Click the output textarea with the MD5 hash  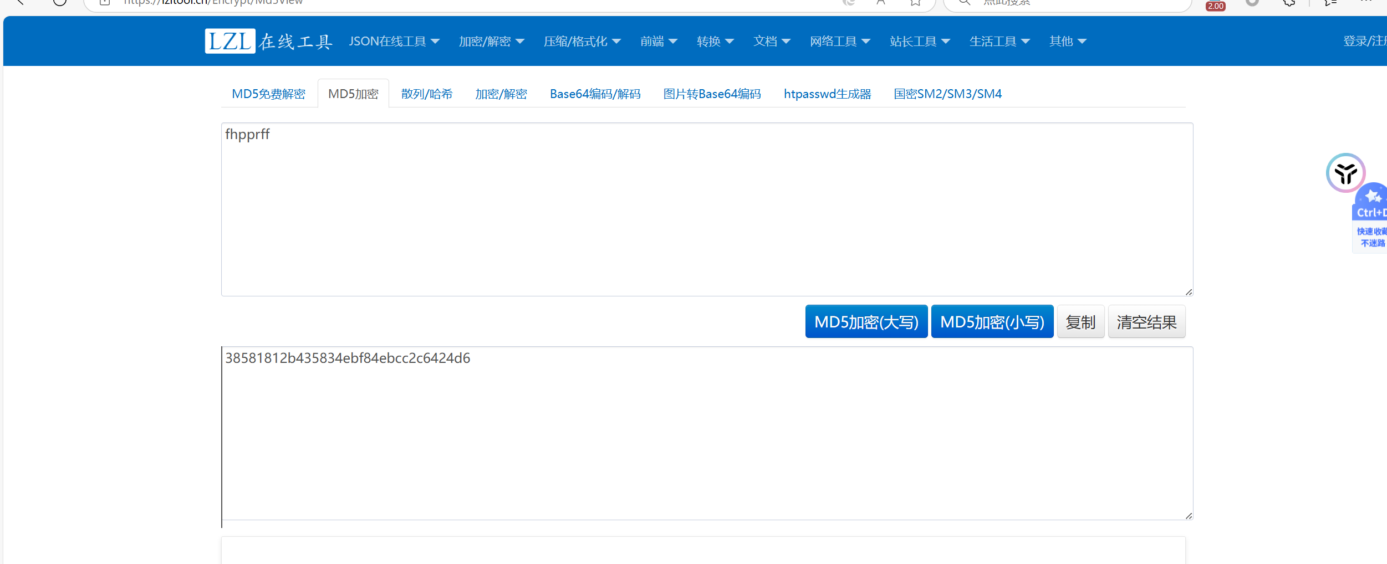point(707,433)
